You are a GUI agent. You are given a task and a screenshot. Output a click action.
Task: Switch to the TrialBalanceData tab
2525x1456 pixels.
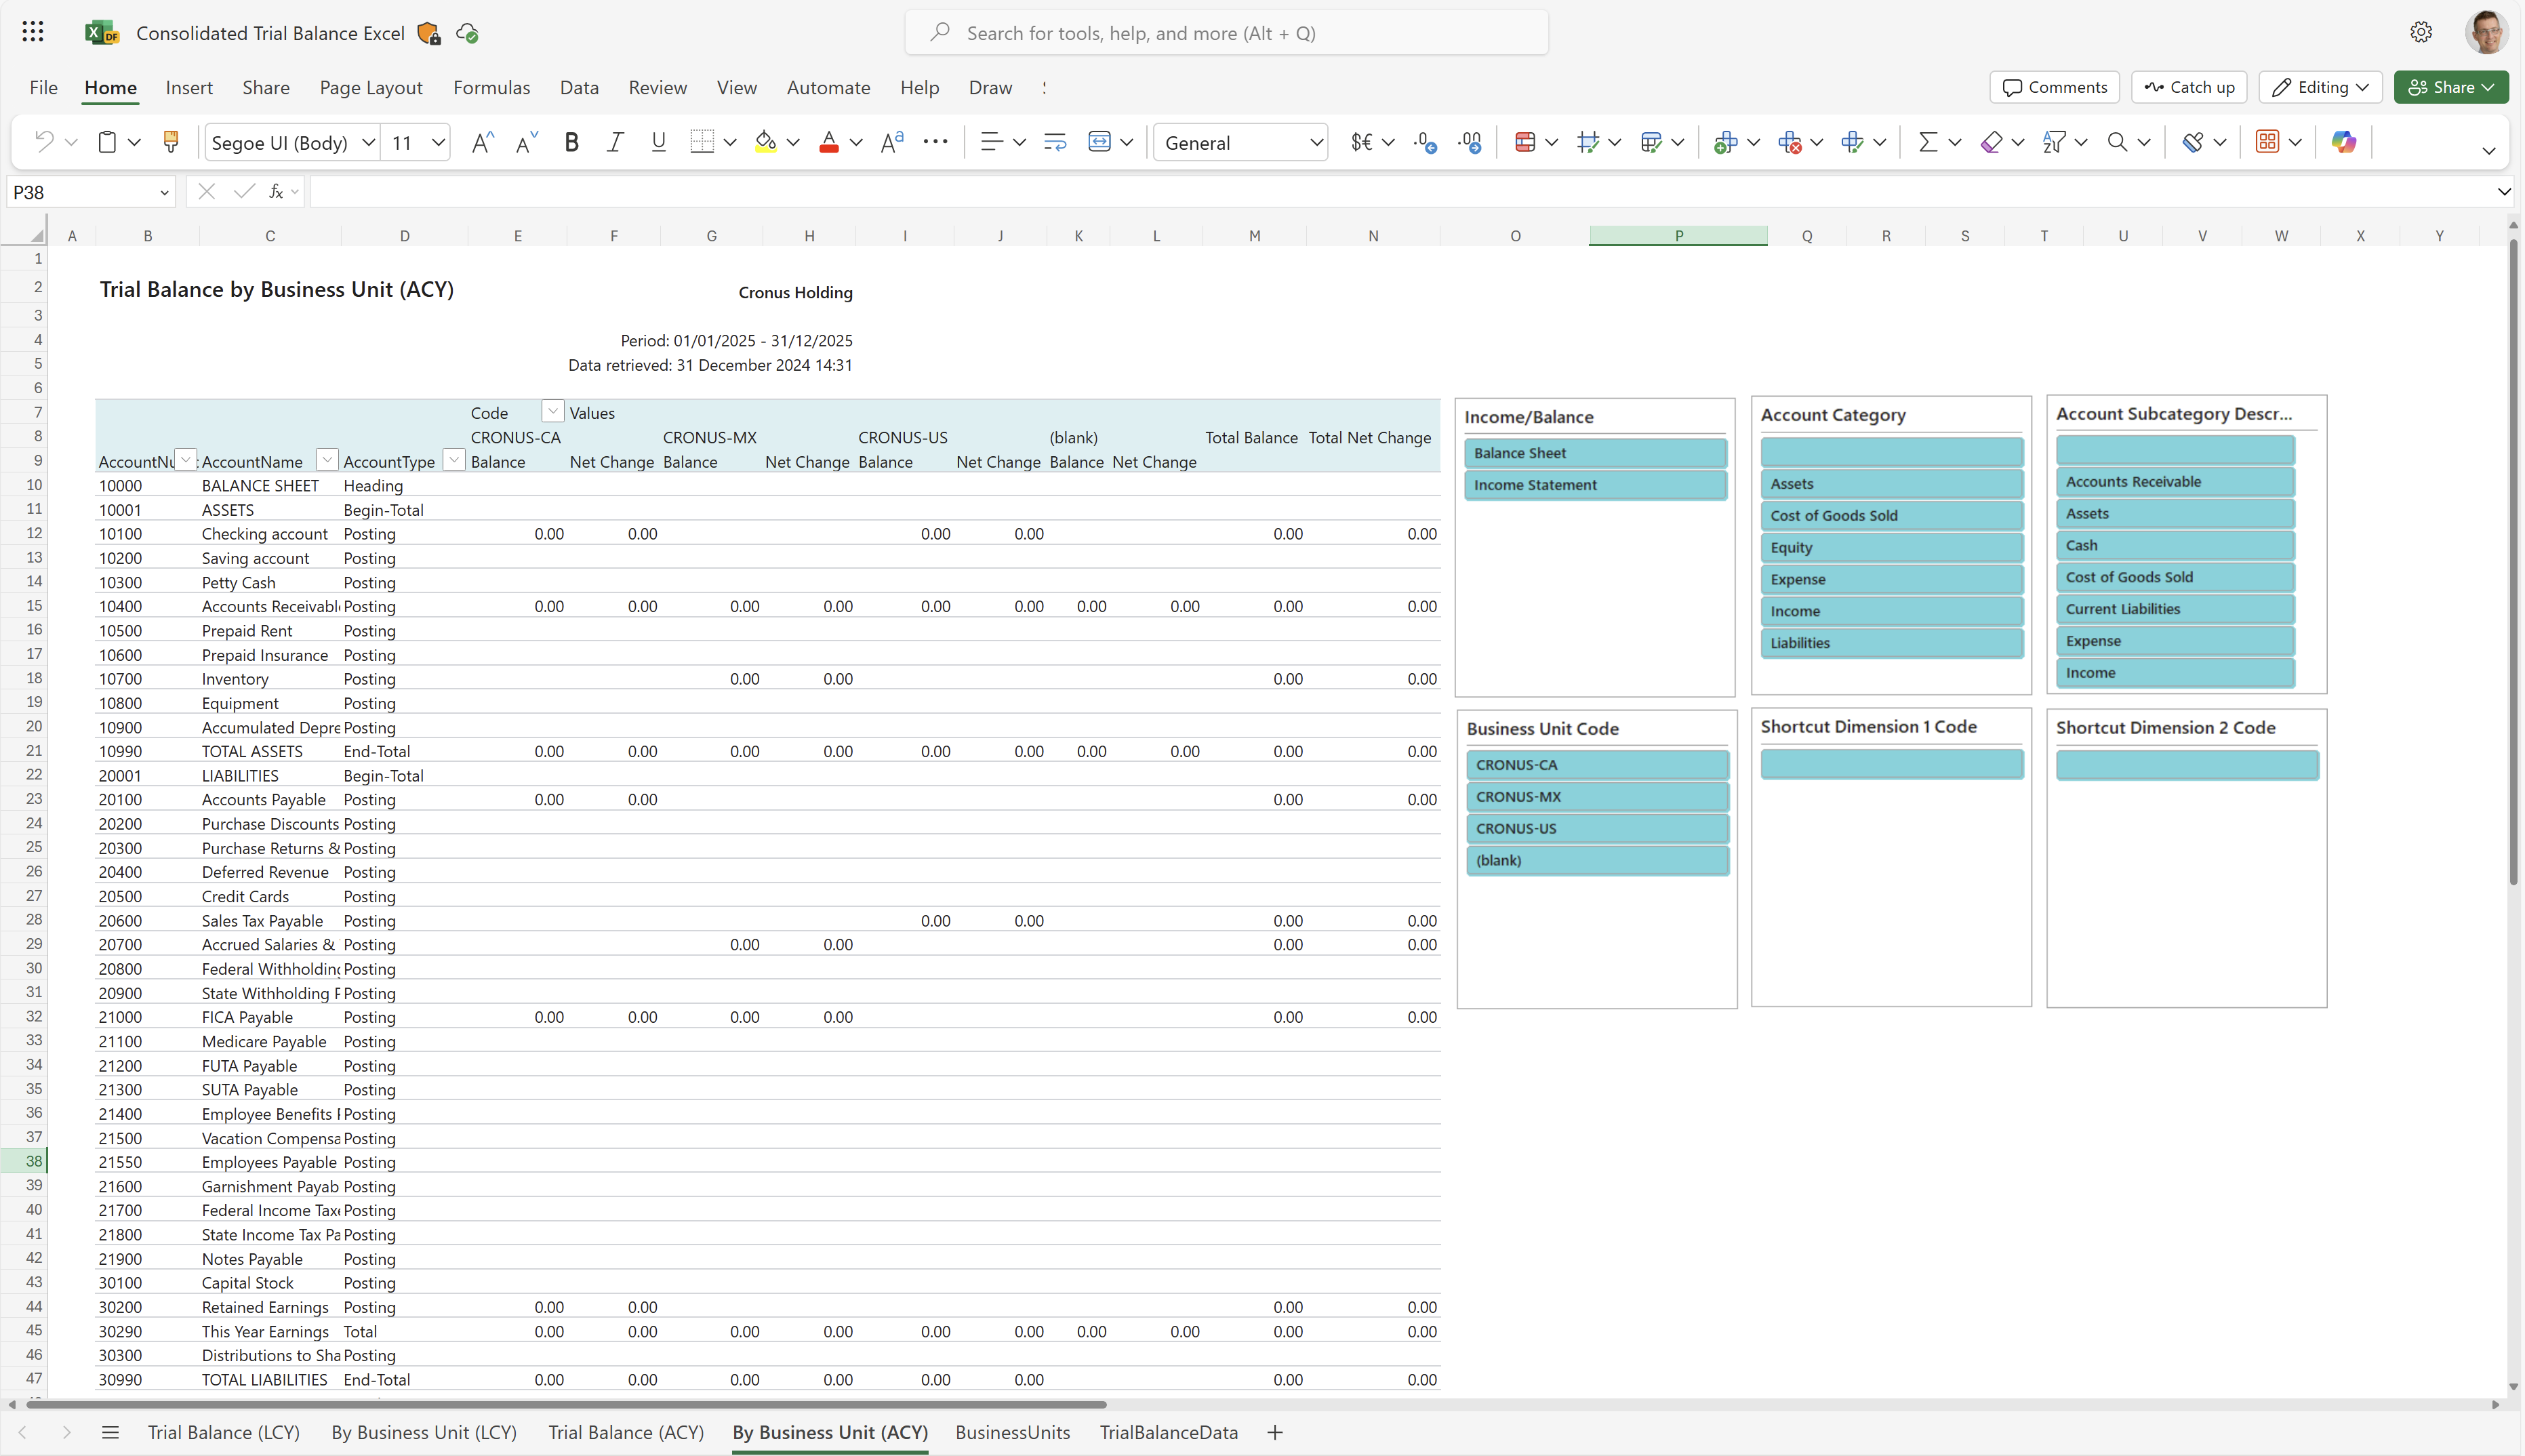coord(1169,1432)
